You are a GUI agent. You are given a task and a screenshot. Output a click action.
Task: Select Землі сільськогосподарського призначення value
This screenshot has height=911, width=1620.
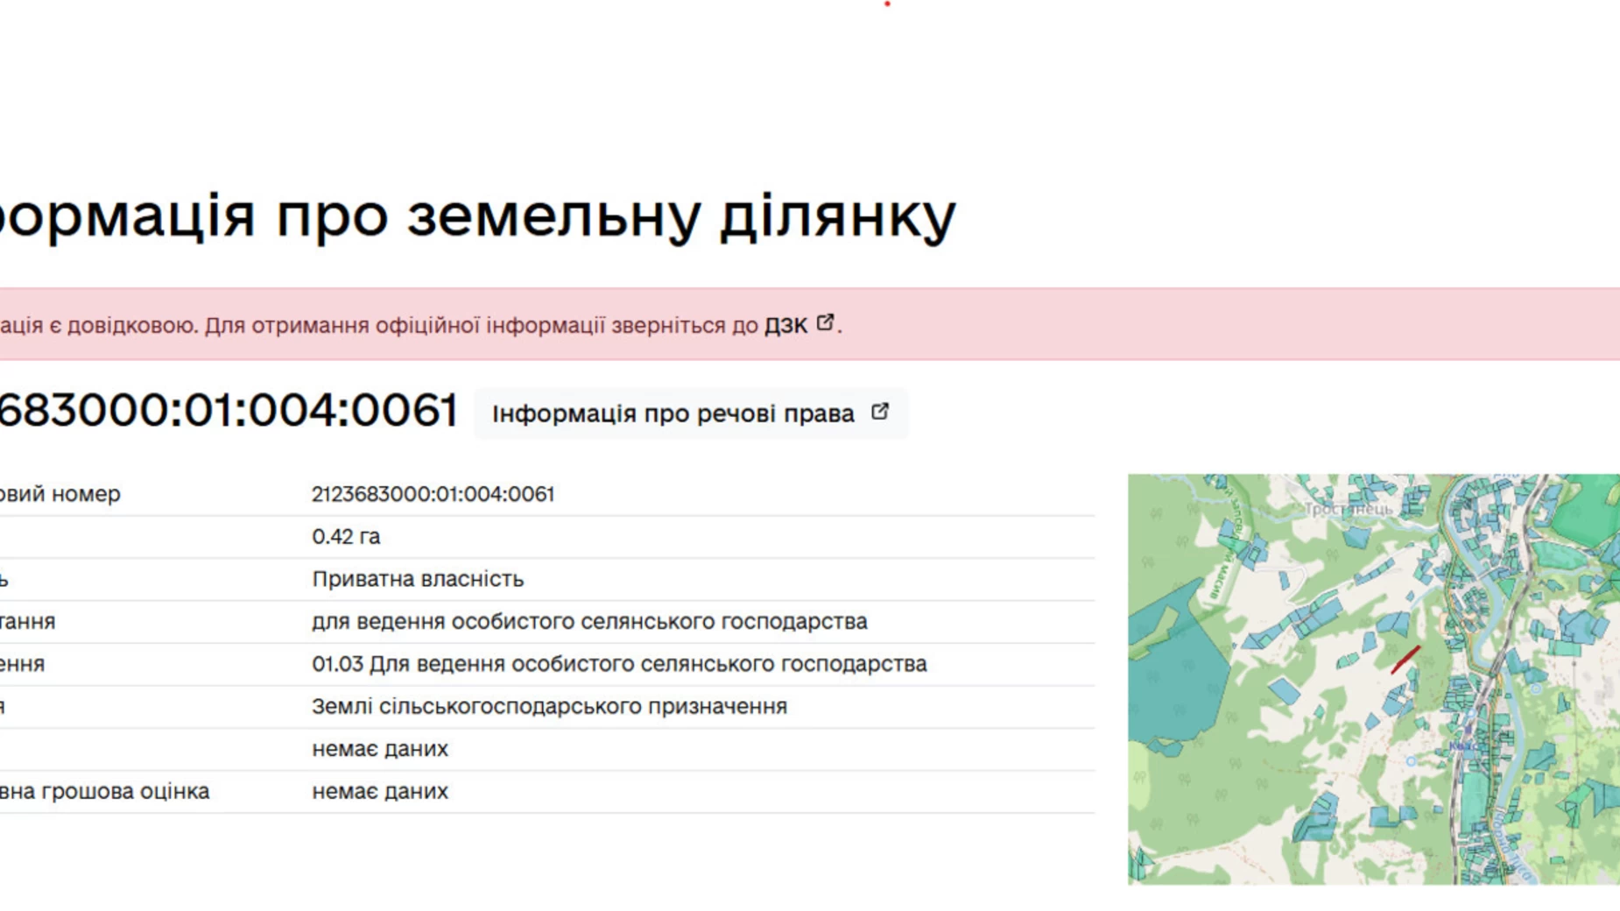(x=549, y=707)
